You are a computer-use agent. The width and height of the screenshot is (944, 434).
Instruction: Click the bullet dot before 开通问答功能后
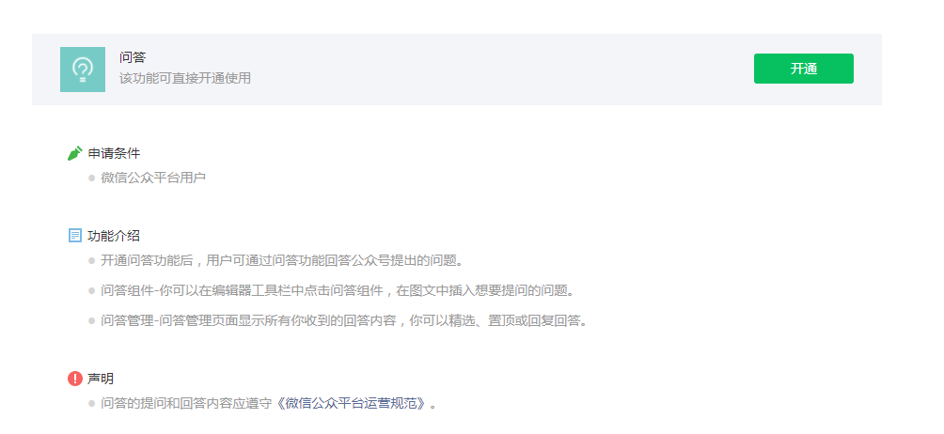91,261
